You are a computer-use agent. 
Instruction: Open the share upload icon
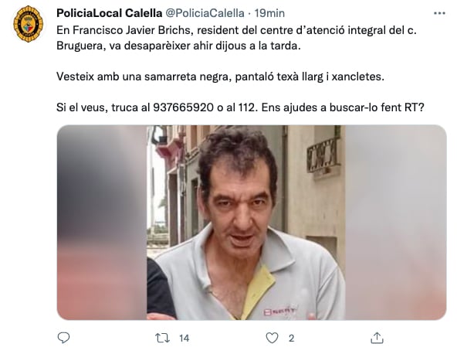point(377,338)
